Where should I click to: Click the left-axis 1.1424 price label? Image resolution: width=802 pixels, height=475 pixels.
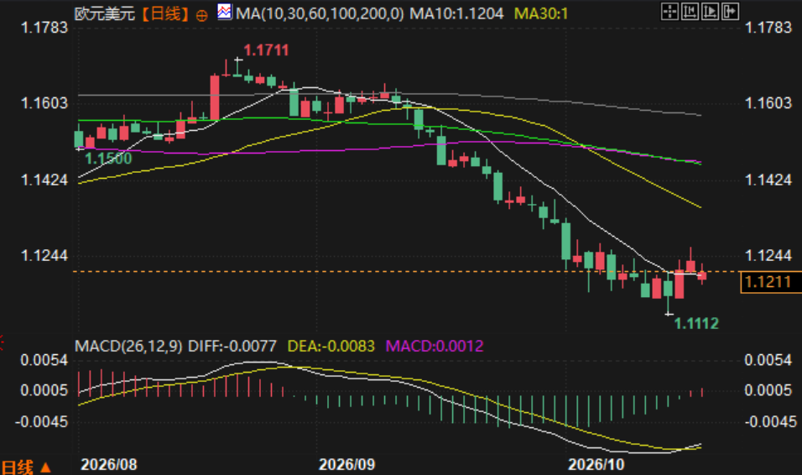[x=44, y=180]
